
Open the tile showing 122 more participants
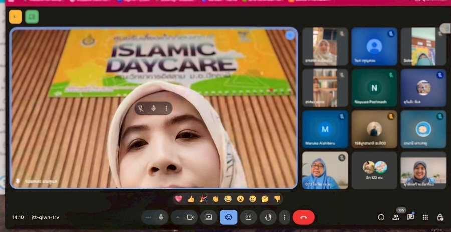point(374,170)
